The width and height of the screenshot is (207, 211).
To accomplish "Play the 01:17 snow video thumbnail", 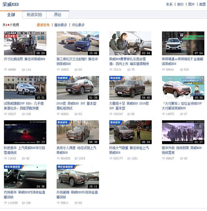I will point(183,132).
